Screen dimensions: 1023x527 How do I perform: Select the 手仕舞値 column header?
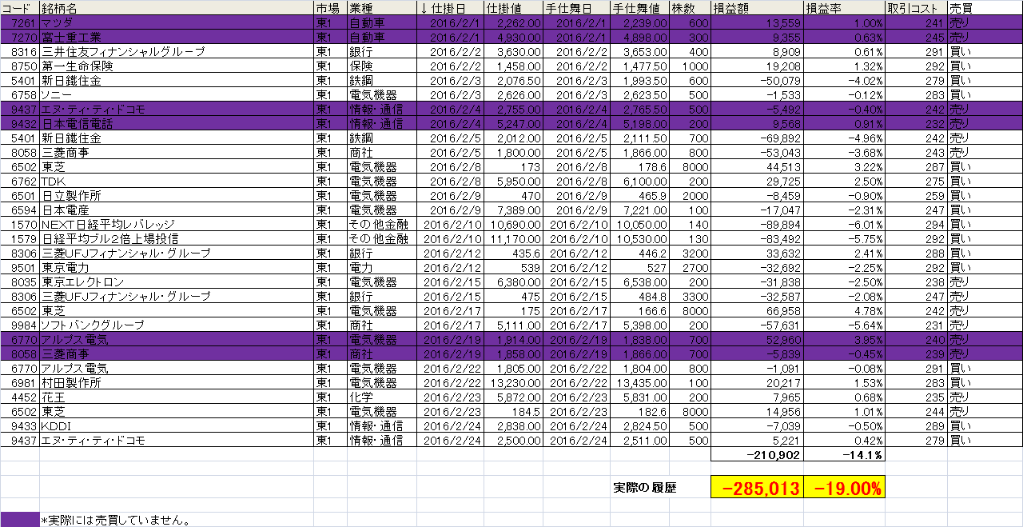[640, 8]
